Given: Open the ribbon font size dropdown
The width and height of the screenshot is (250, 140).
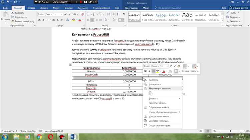Looking at the screenshot, I should coord(62,14).
